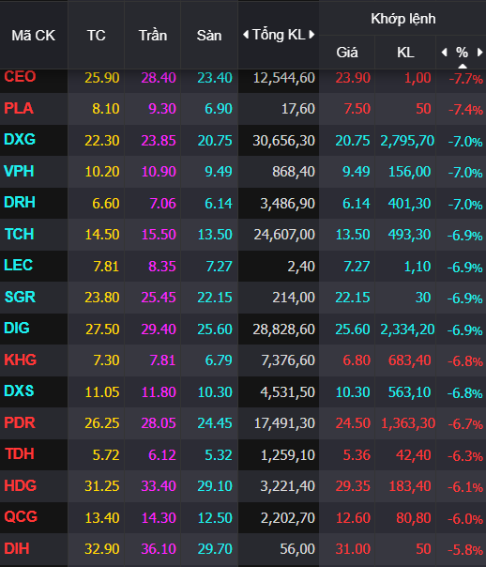486x567 pixels.
Task: Sort table by Mã CK column header
Action: point(34,36)
